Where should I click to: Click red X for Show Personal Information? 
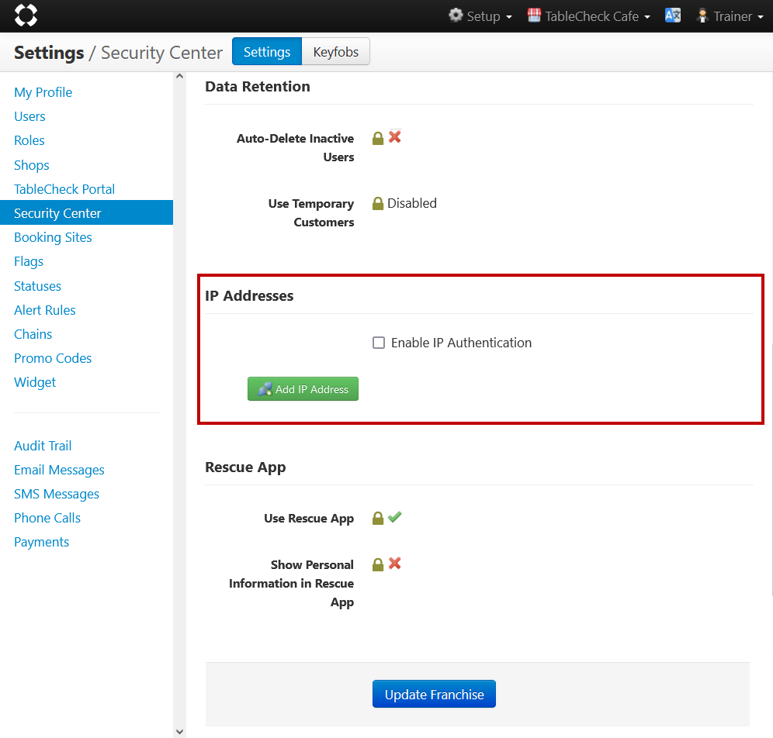pyautogui.click(x=394, y=564)
